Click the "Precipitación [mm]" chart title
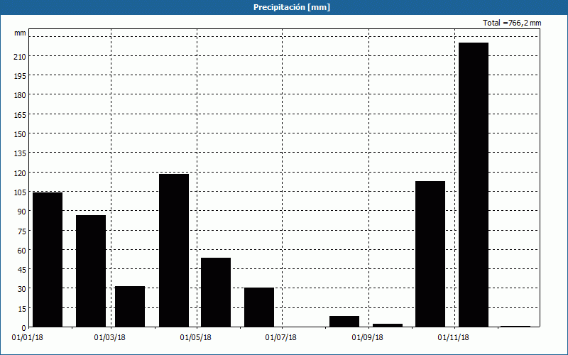The image size is (568, 355). tap(292, 7)
